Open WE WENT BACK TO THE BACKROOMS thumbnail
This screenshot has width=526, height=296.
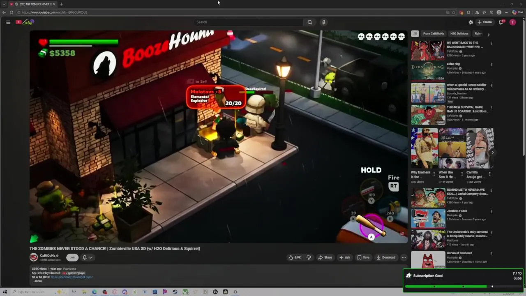pos(428,50)
